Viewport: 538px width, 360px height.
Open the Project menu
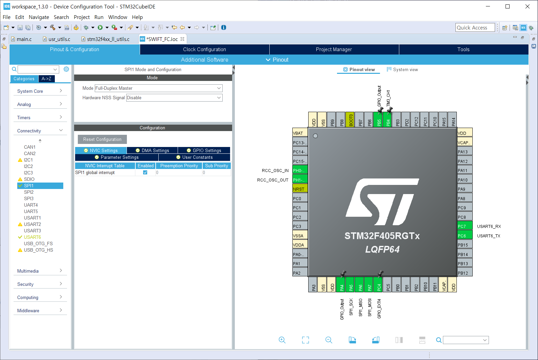pos(82,17)
